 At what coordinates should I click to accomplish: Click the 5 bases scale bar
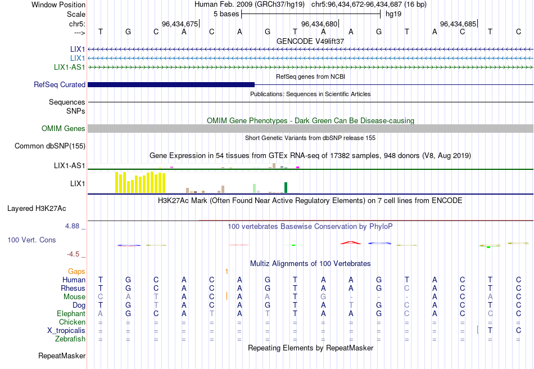point(311,14)
